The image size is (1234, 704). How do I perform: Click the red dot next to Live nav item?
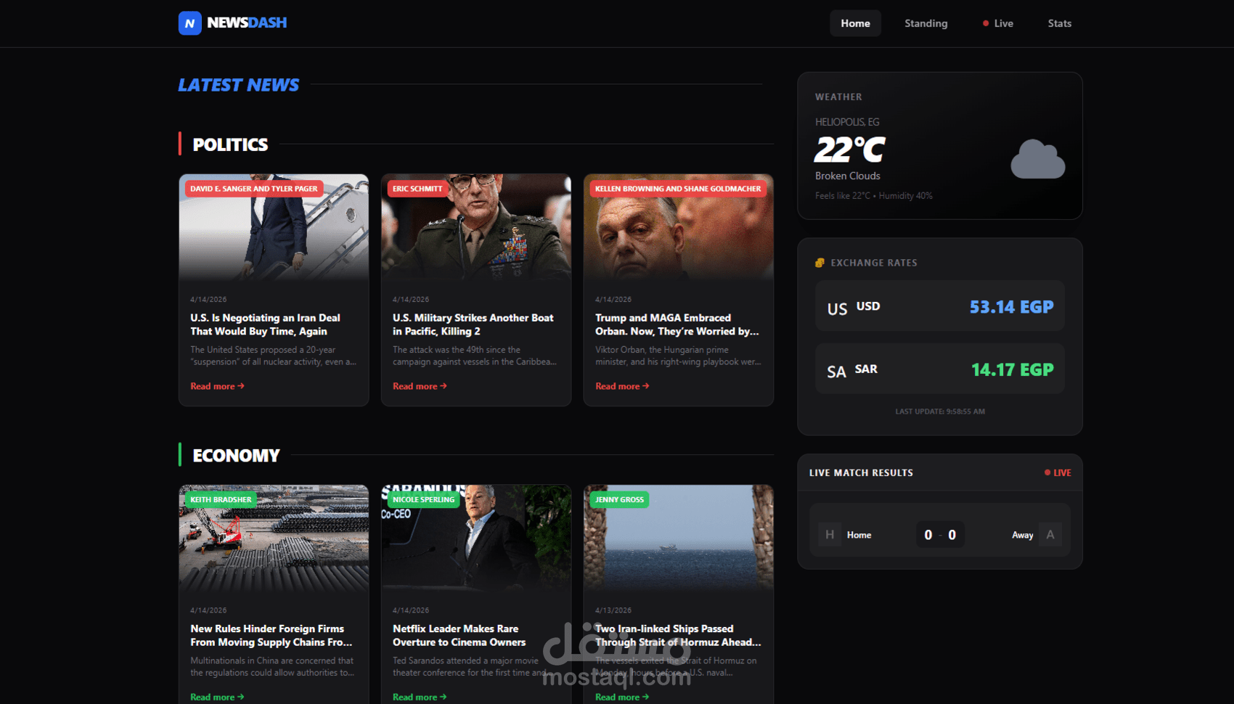(x=985, y=22)
